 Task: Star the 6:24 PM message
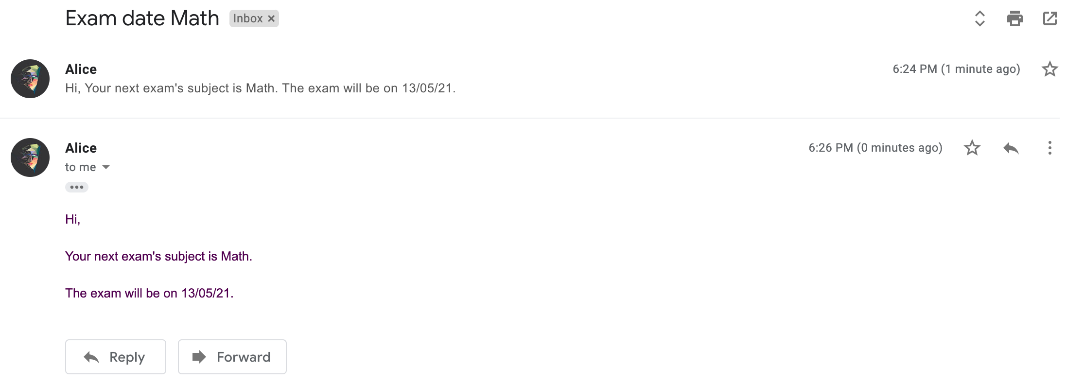tap(1050, 69)
